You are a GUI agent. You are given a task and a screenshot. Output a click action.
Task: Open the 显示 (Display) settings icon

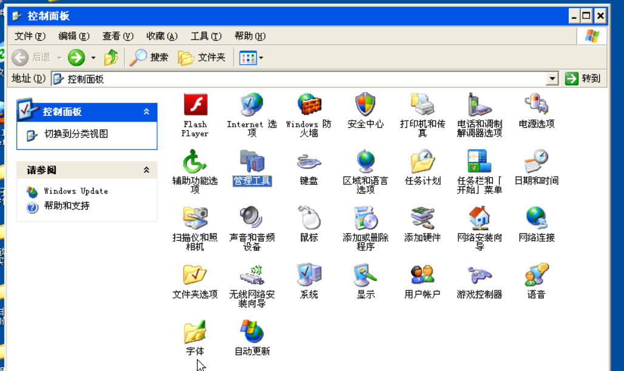tap(365, 276)
